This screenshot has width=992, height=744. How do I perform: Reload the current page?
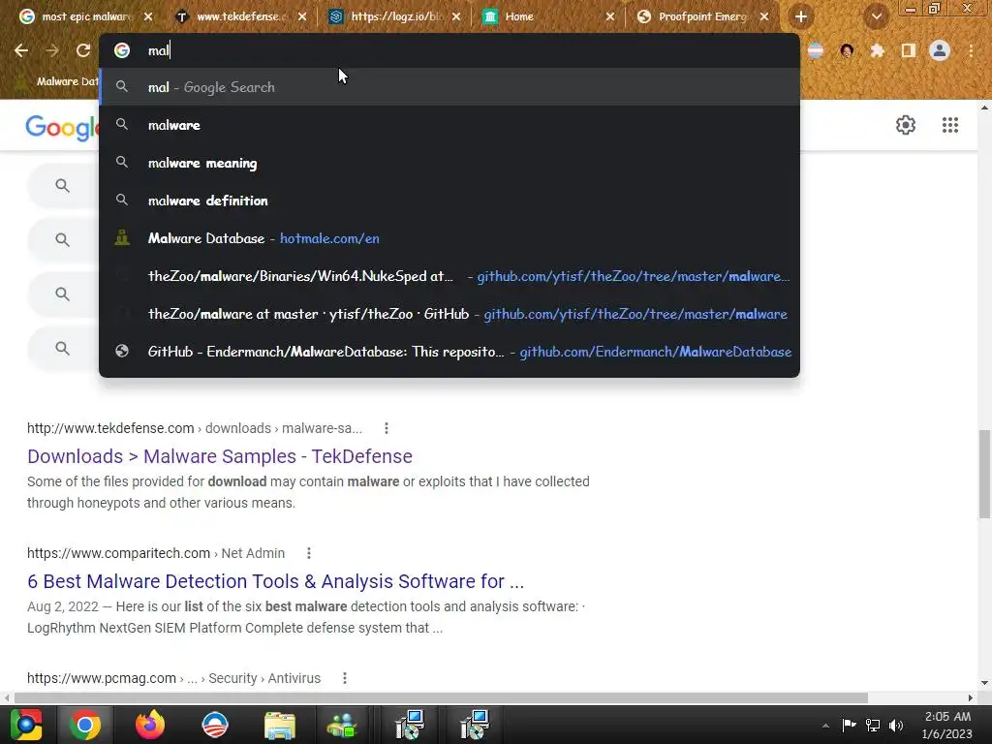83,50
